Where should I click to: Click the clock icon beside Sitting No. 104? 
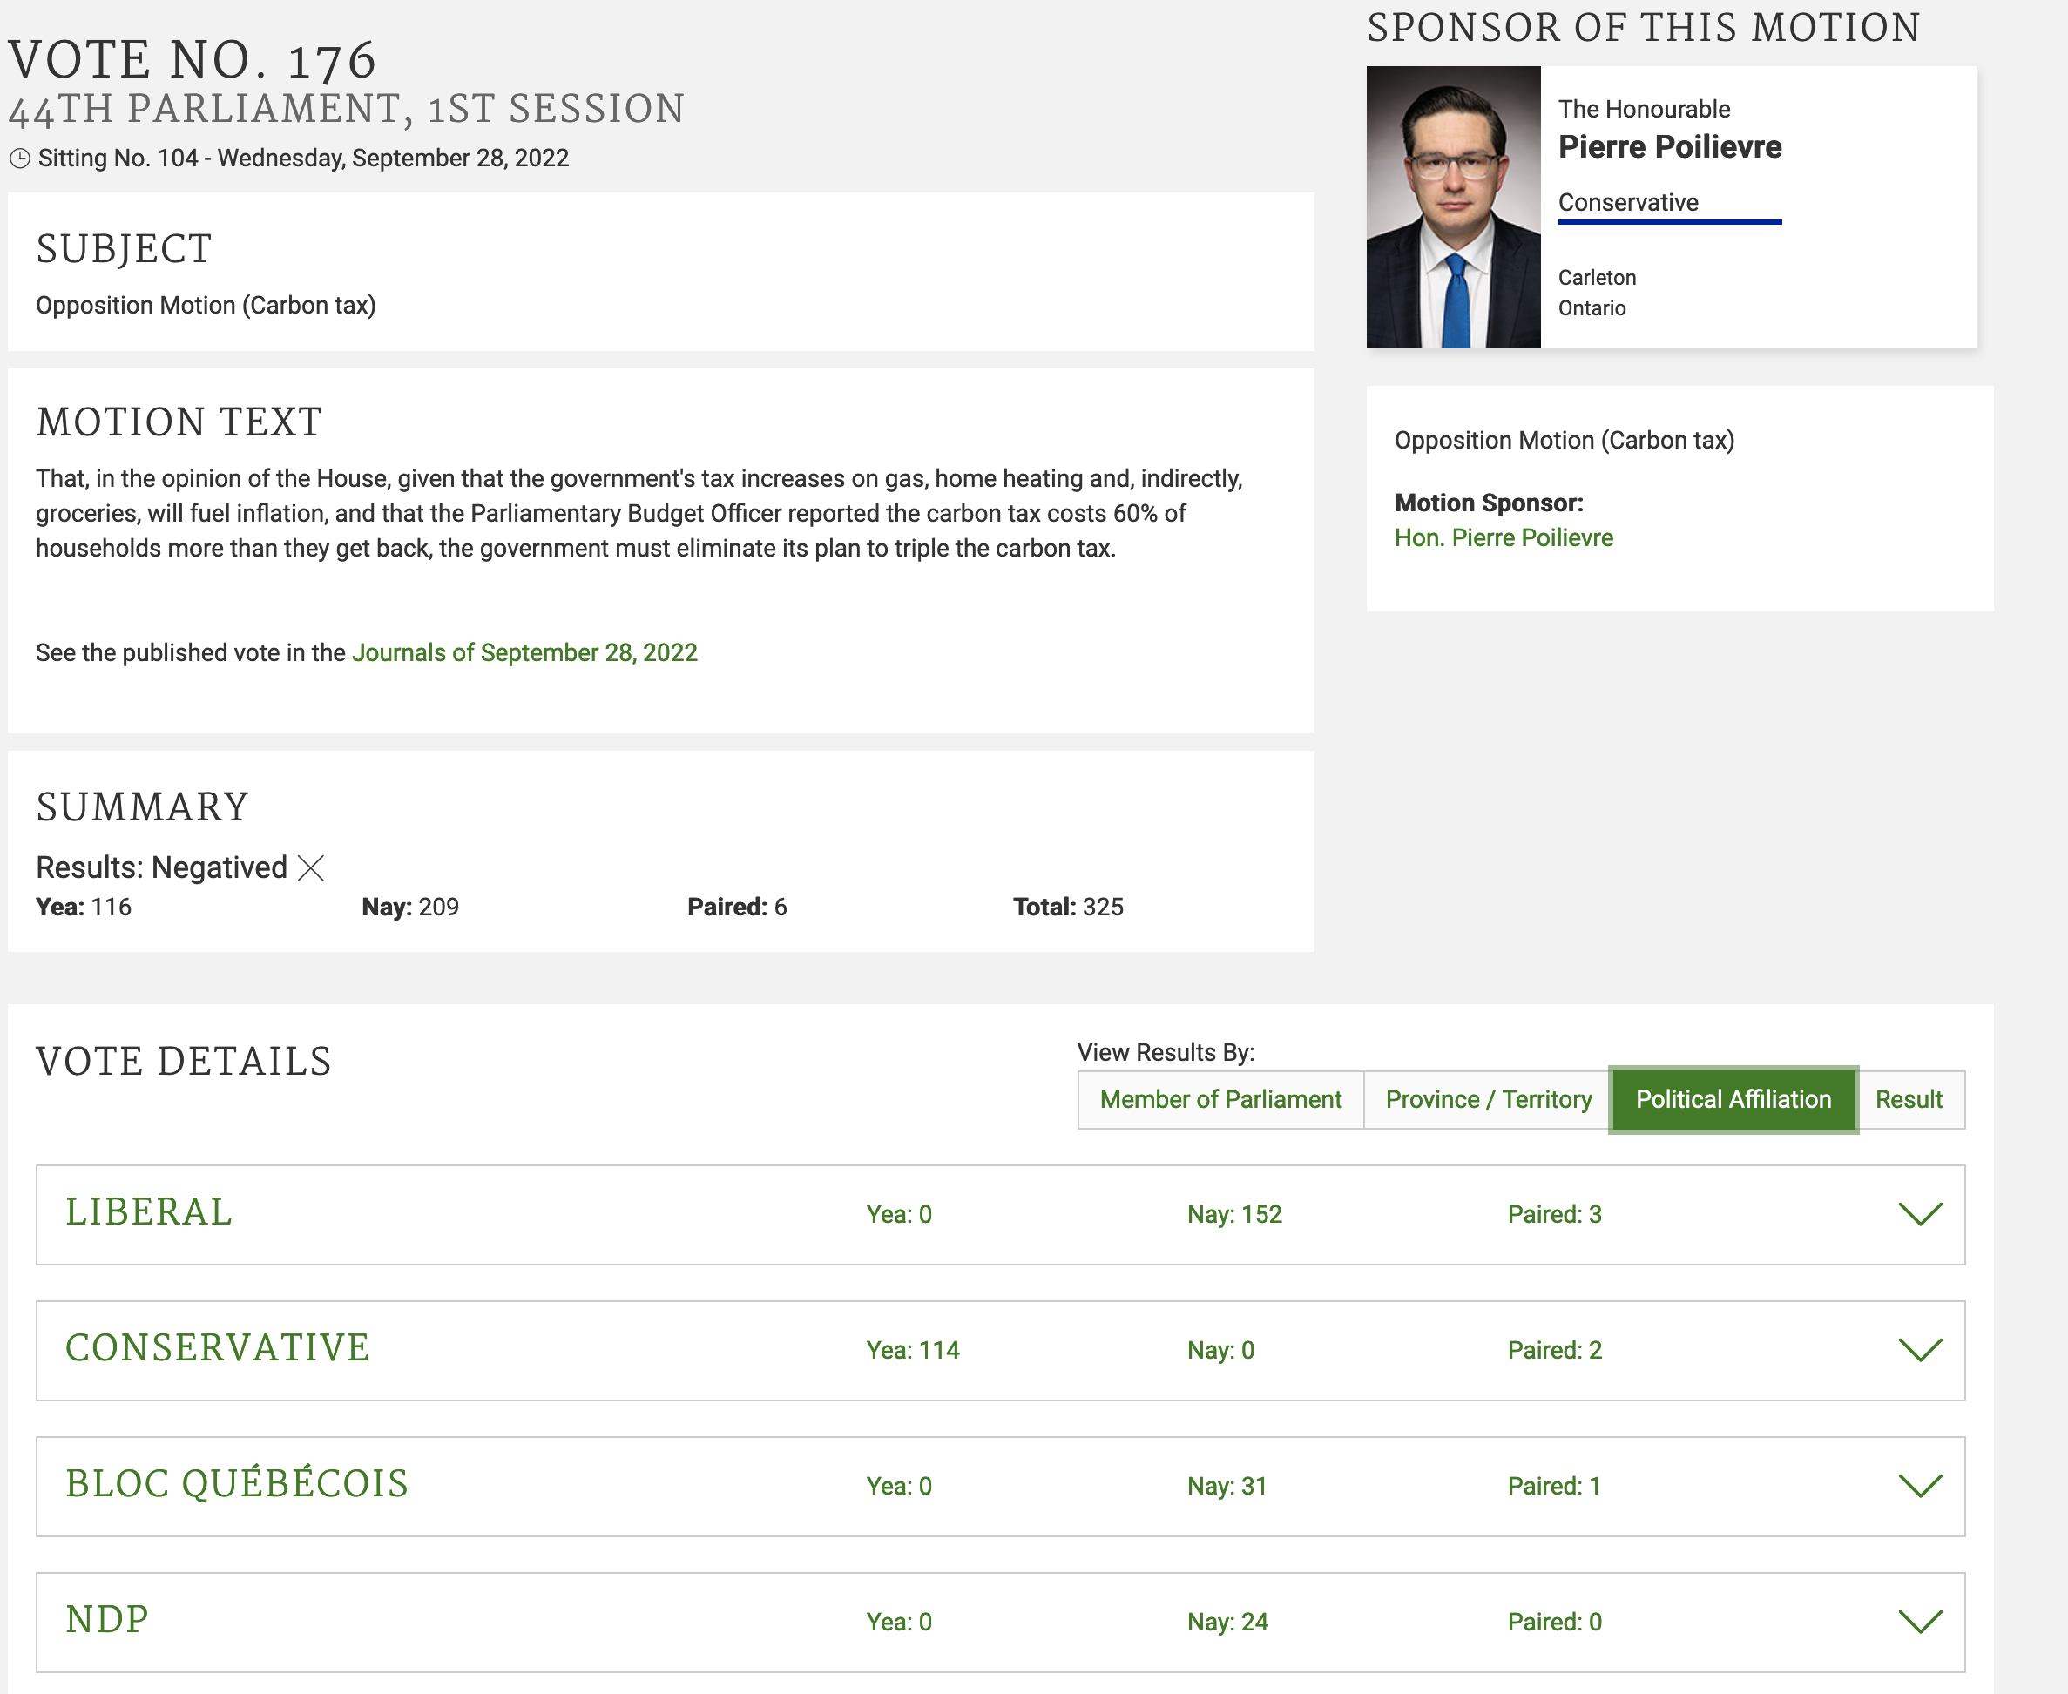[19, 159]
